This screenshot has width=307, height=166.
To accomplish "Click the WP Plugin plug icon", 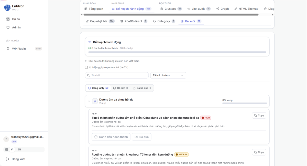I will pos(8,49).
